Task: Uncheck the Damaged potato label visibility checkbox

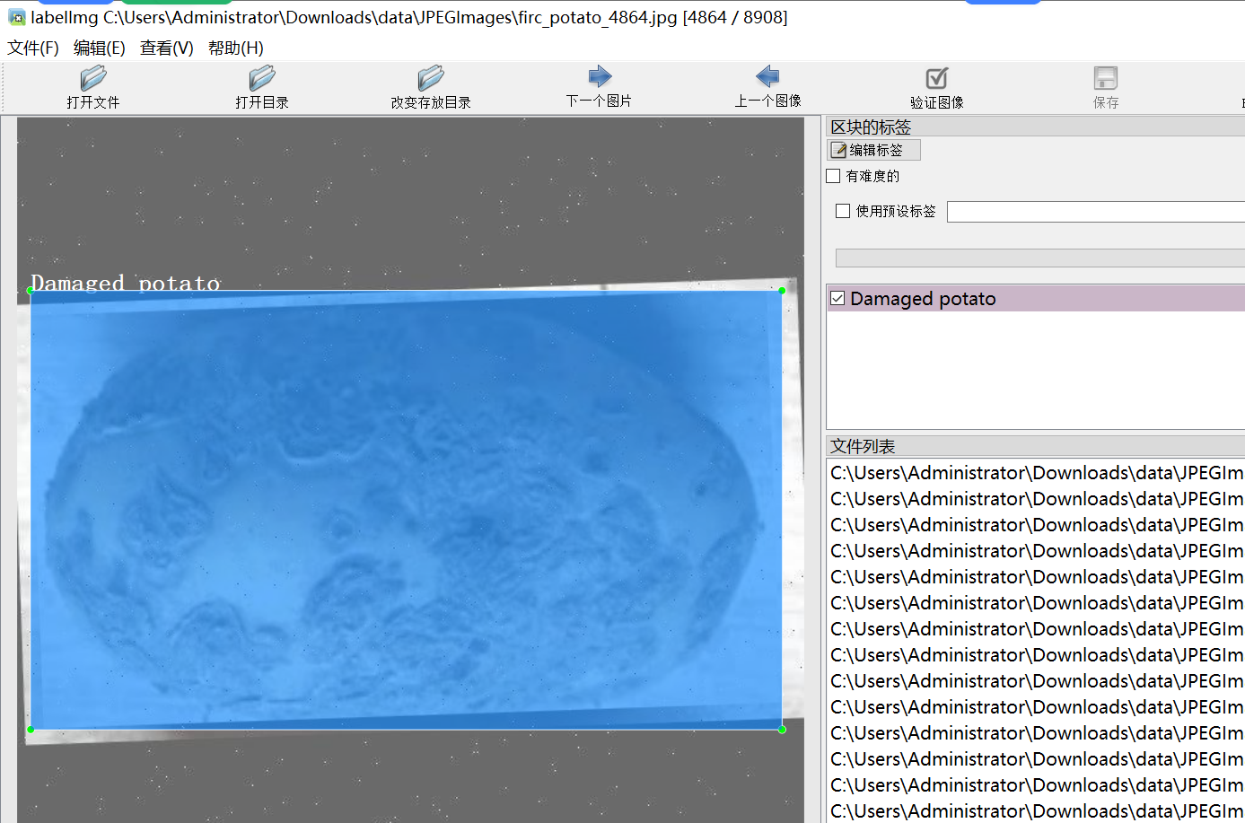Action: pyautogui.click(x=838, y=298)
